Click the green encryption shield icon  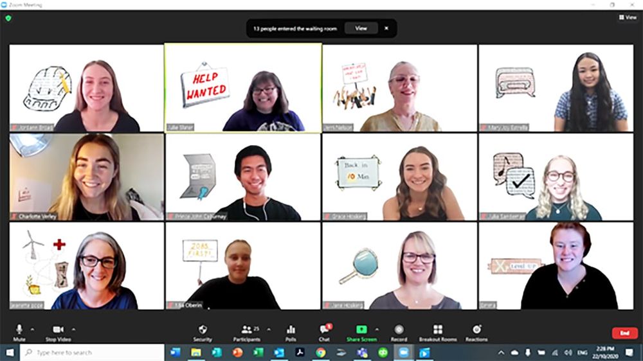(x=8, y=18)
